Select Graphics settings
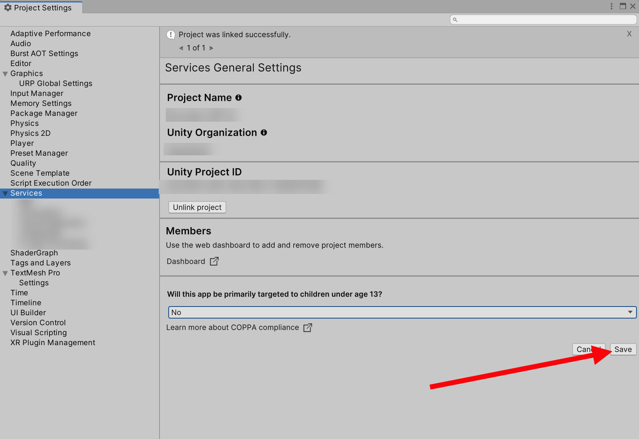This screenshot has width=639, height=439. (27, 74)
